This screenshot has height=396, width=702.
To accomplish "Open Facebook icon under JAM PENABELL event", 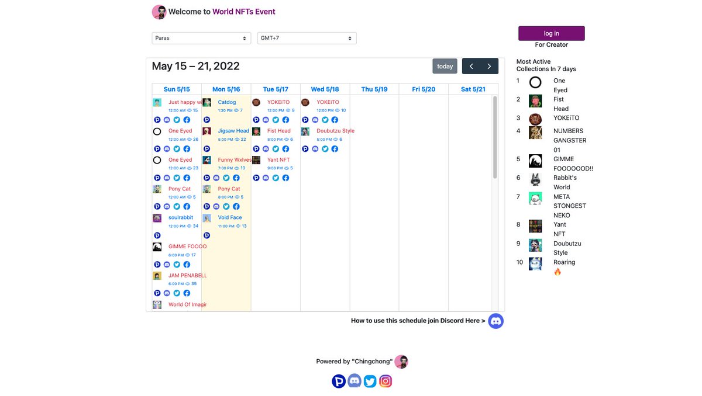I will pos(187,293).
